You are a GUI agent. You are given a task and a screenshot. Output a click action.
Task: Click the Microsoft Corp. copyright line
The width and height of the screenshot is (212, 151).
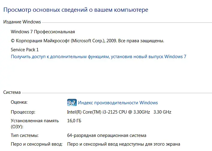tap(87, 41)
